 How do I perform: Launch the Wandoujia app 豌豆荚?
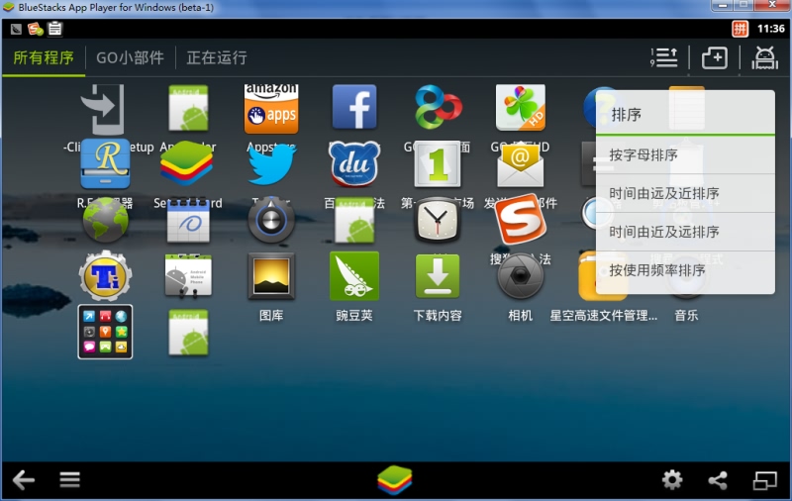pos(354,276)
